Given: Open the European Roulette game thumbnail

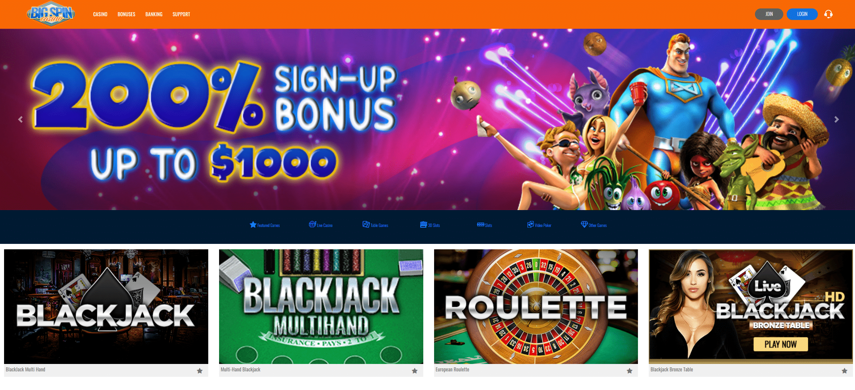Looking at the screenshot, I should 536,306.
